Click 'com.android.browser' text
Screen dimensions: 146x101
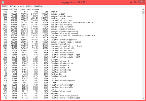click(61, 16)
